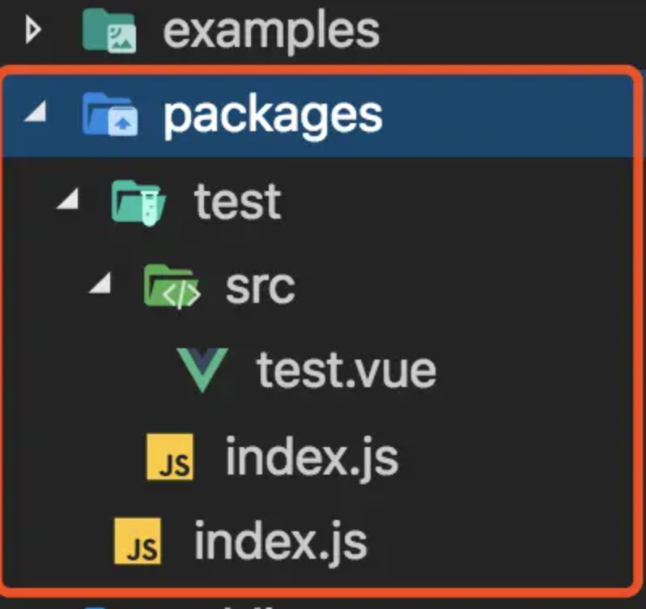
Task: Select the src folder name
Action: tap(260, 287)
